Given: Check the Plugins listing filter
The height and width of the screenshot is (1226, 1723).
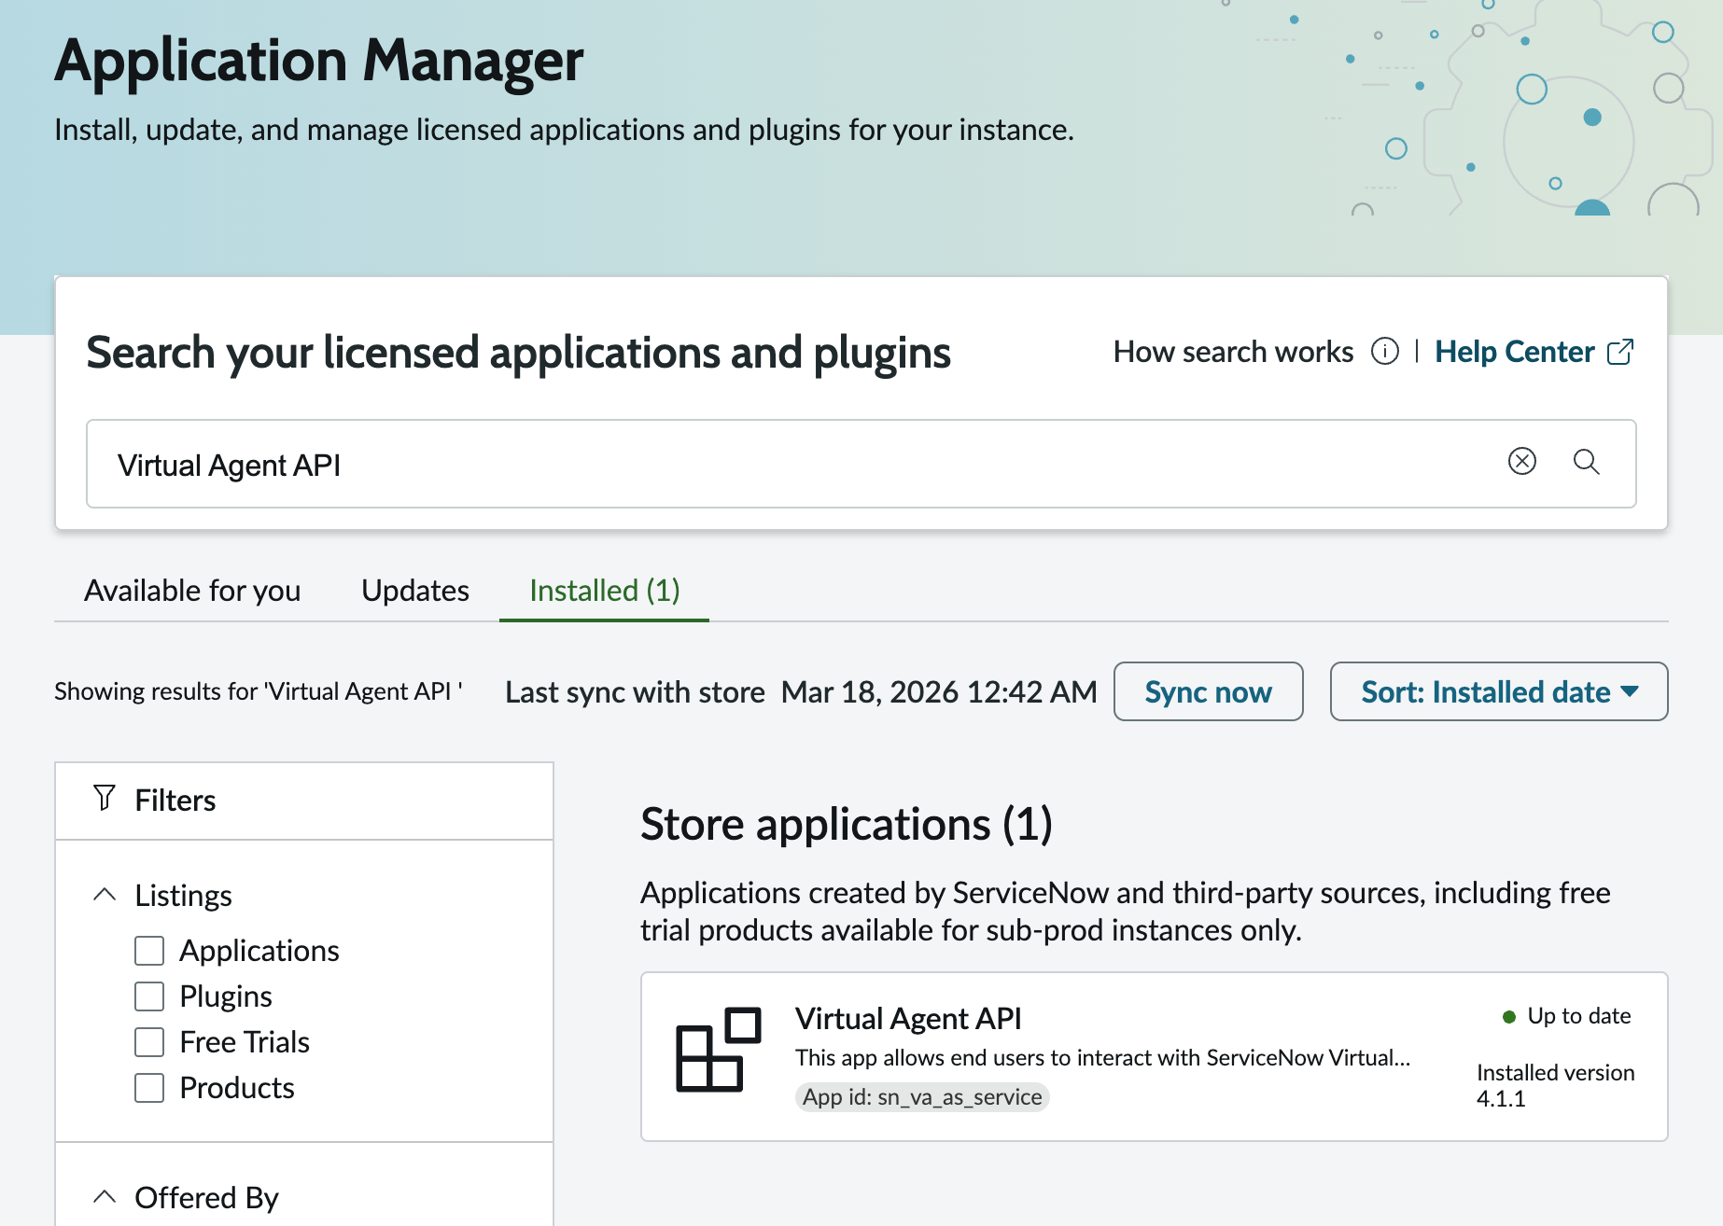Looking at the screenshot, I should (149, 996).
